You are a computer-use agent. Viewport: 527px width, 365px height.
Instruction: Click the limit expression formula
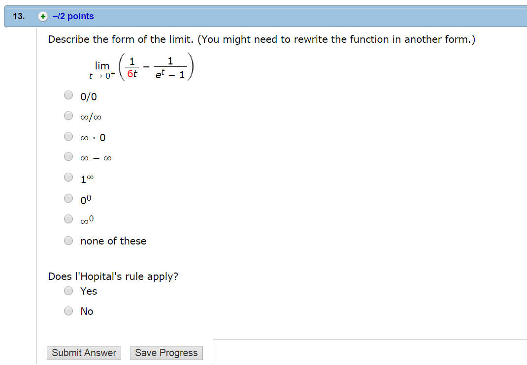[143, 66]
